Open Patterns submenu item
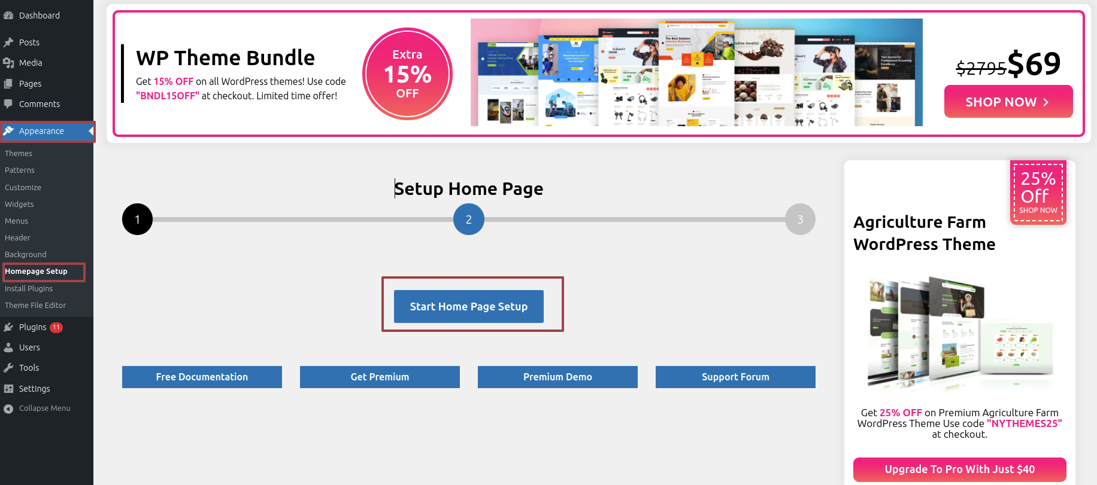Image resolution: width=1097 pixels, height=485 pixels. point(20,170)
